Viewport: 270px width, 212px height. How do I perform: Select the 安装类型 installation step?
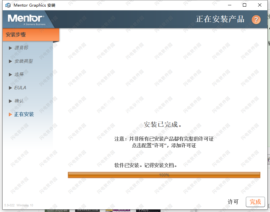(x=23, y=61)
